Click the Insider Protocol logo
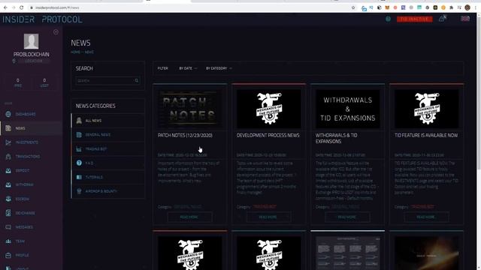 pos(43,19)
